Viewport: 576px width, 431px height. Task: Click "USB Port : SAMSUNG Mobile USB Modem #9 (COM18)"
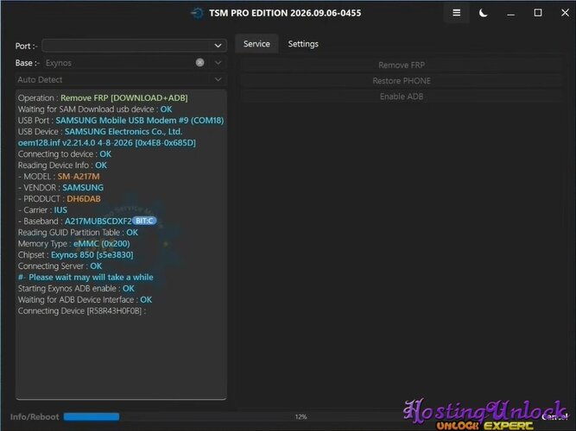coord(121,121)
